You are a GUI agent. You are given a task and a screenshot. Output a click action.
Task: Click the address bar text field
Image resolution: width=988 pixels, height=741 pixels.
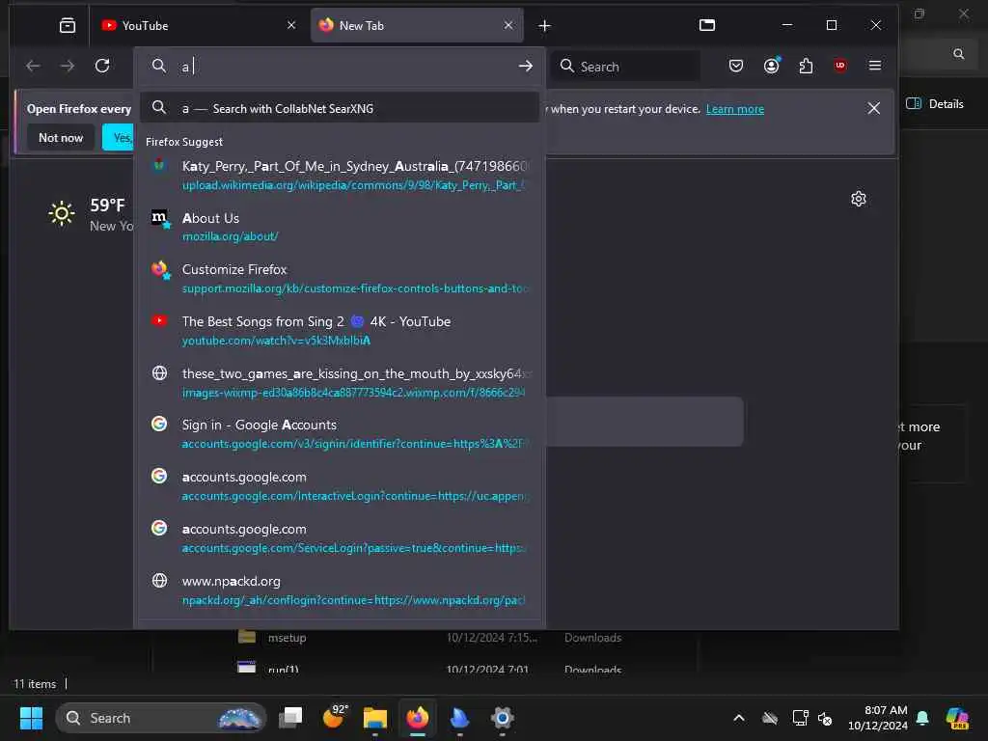[345, 67]
